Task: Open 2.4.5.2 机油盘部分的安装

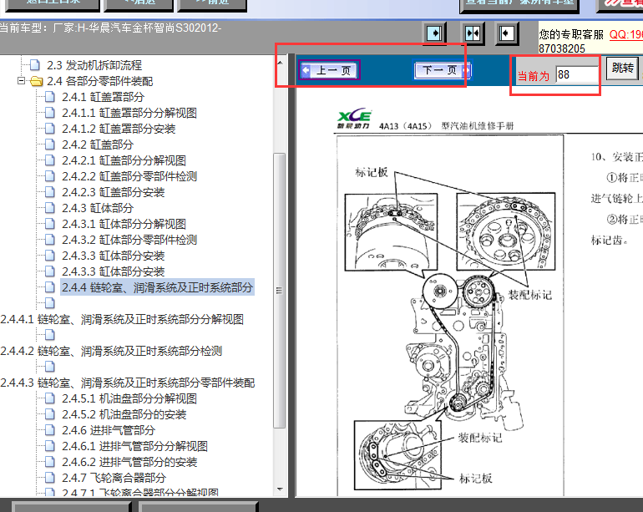Action: 124,415
